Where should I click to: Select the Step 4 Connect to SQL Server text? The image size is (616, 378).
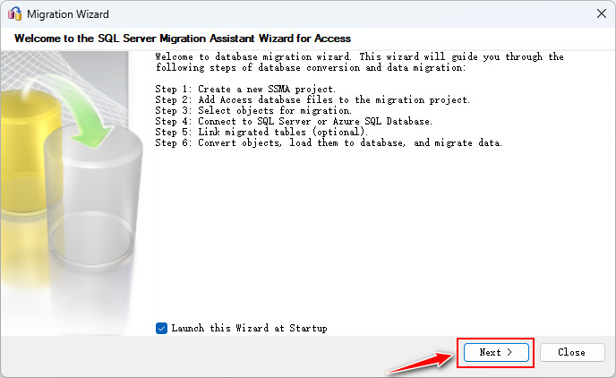pos(294,122)
